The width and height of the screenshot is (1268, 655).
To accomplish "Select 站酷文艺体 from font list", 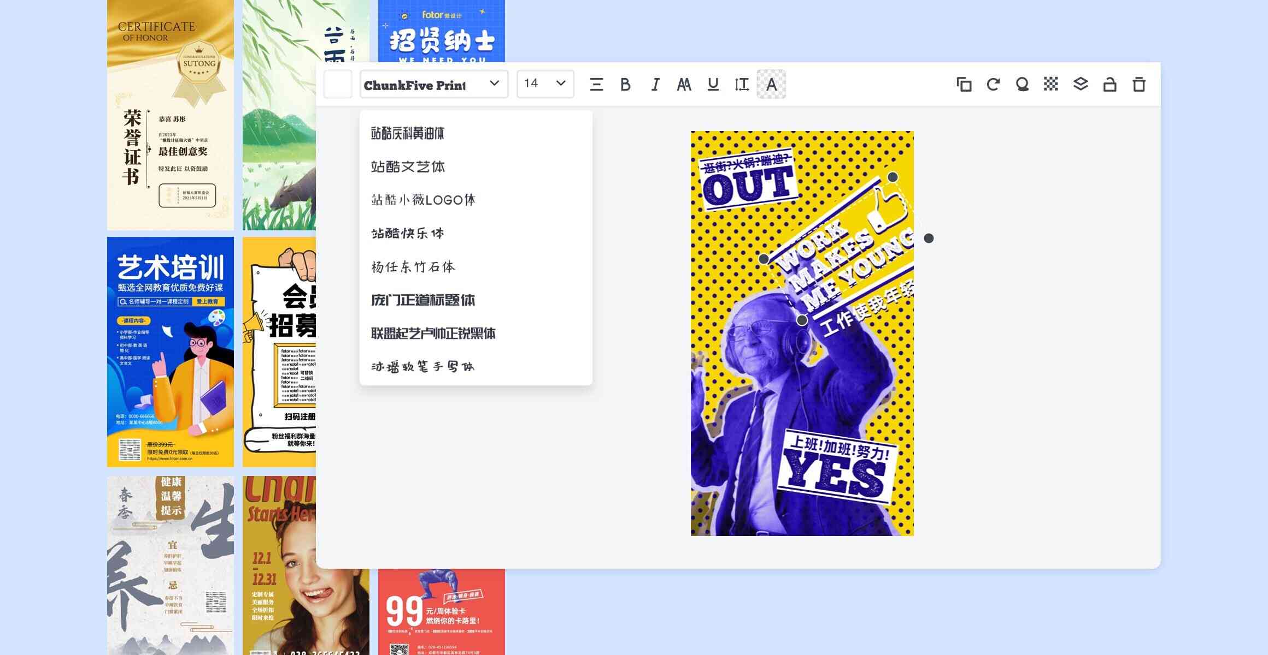I will tap(407, 165).
